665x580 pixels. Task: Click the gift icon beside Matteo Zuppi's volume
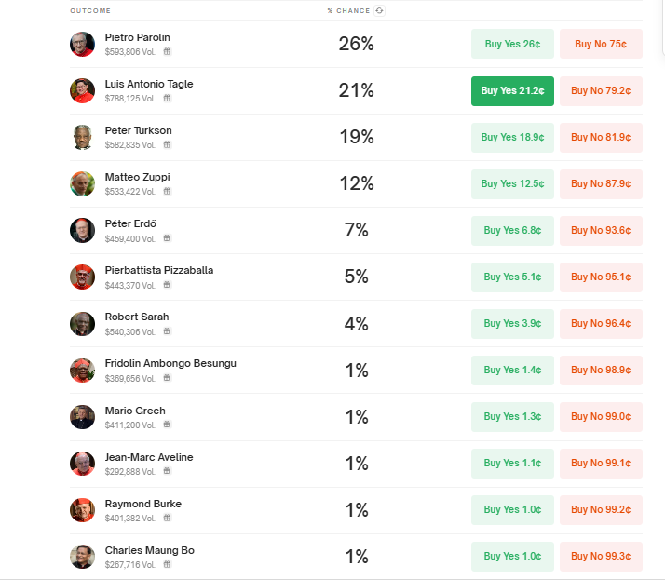[167, 191]
